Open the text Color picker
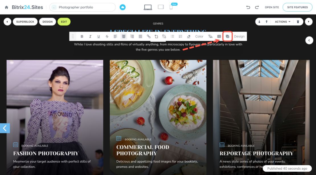Image resolution: width=316 pixels, height=175 pixels. 199,36
